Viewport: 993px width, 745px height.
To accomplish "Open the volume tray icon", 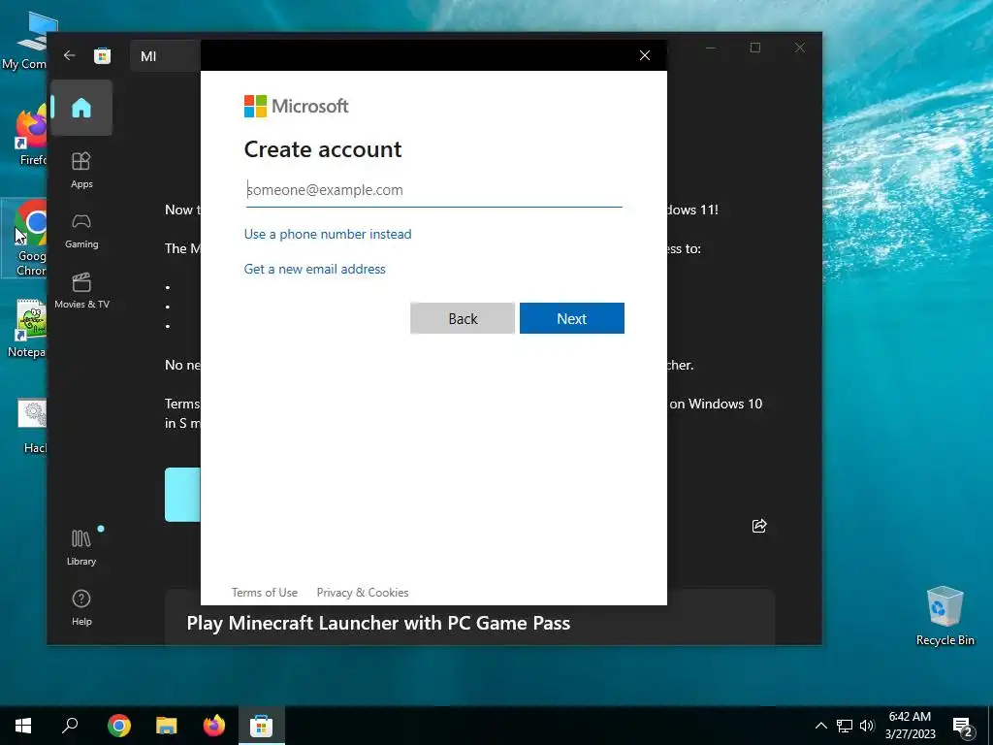I will tap(867, 726).
